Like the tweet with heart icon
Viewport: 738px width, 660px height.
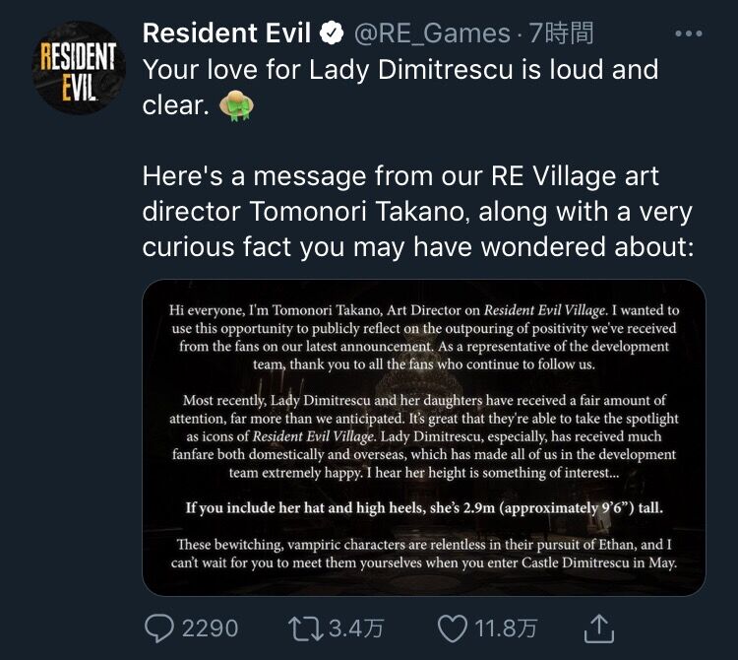(x=453, y=628)
